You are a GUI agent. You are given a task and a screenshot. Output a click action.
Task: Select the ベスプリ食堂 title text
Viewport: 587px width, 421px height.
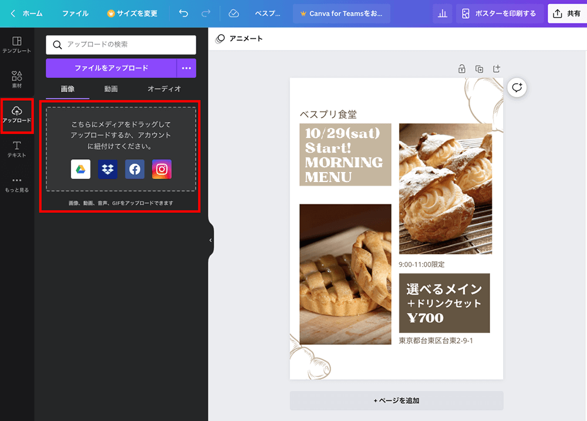click(328, 114)
